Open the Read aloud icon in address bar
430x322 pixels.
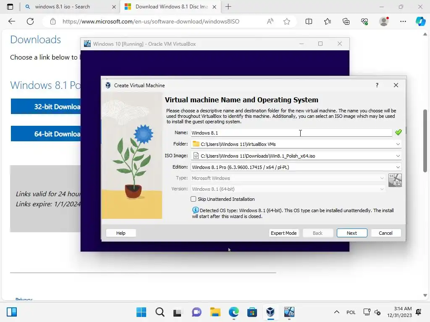click(x=270, y=21)
